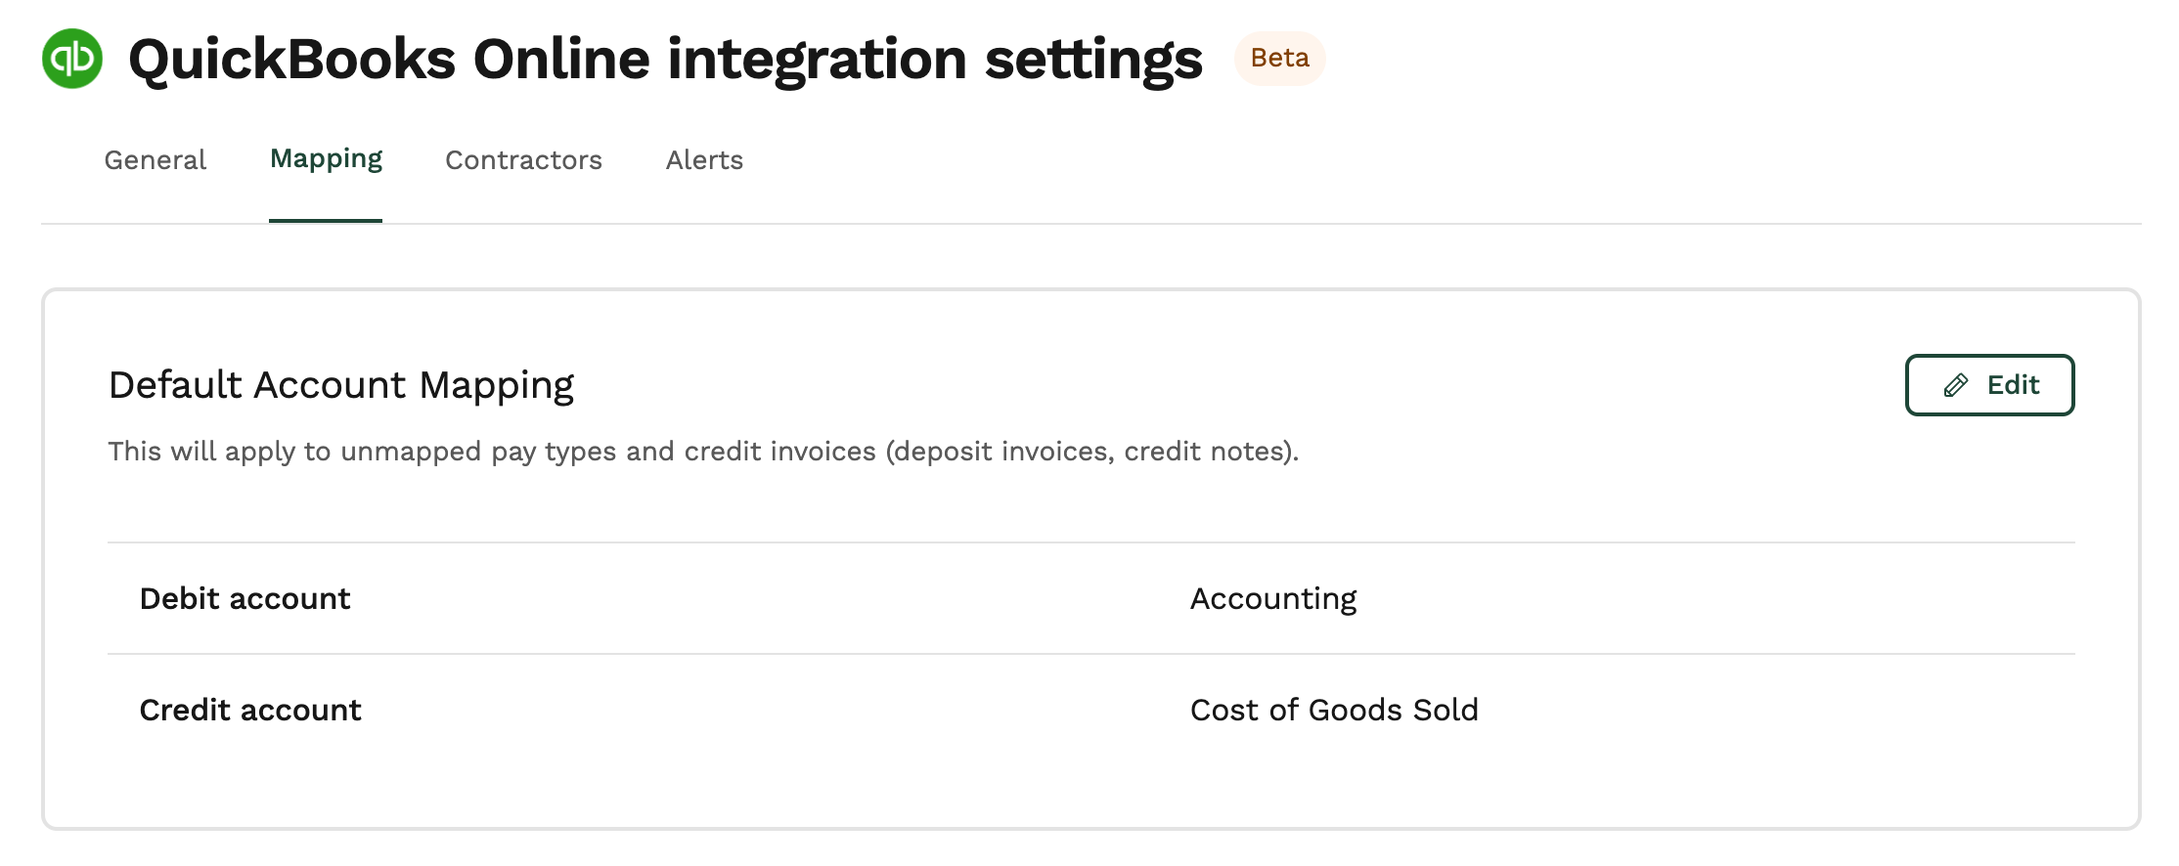This screenshot has height=866, width=2179.
Task: Click the QuickBooks green logo icon
Action: coord(72,59)
